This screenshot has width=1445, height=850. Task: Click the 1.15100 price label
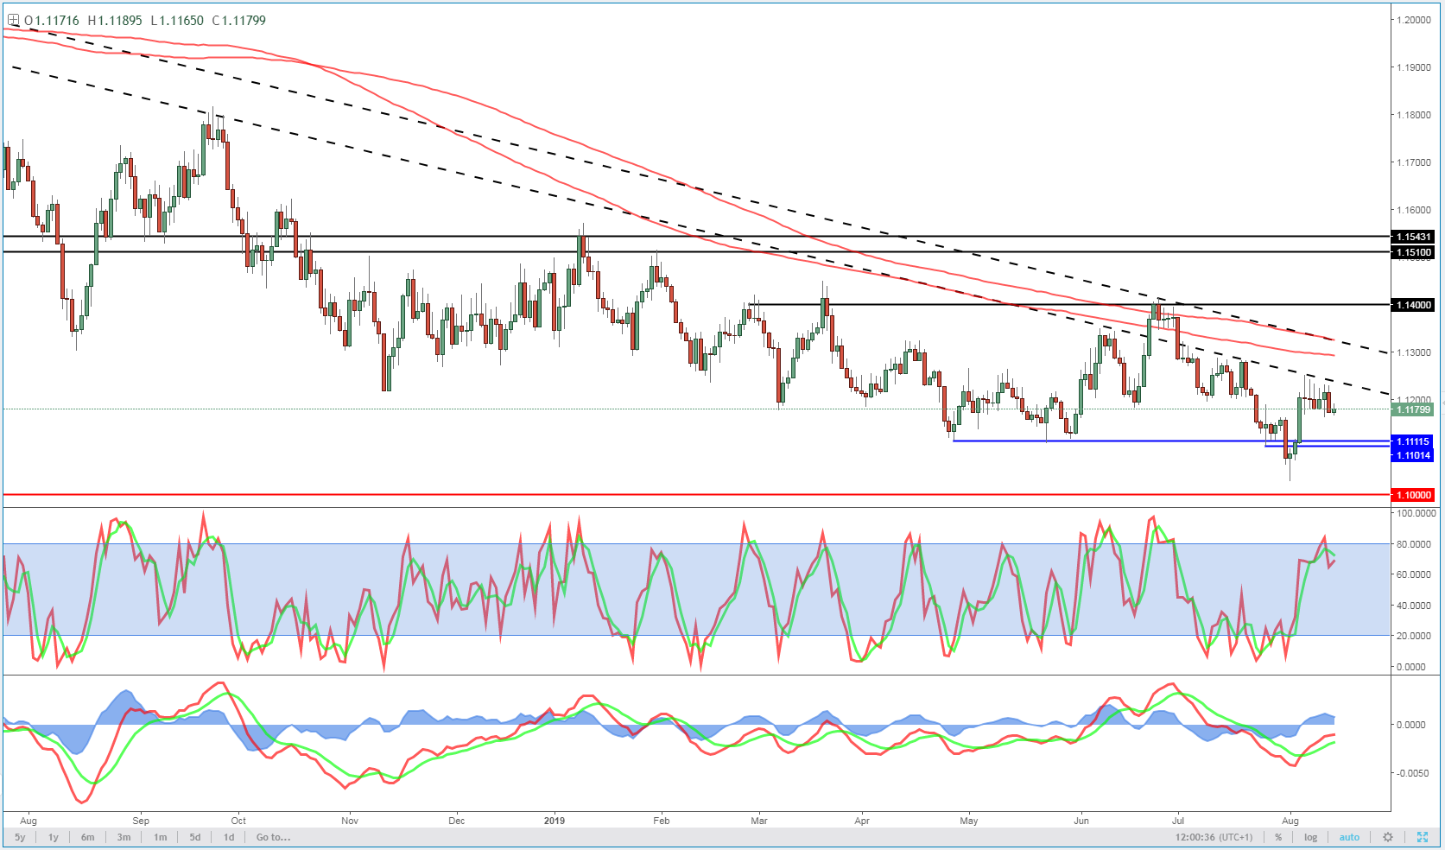(1413, 253)
